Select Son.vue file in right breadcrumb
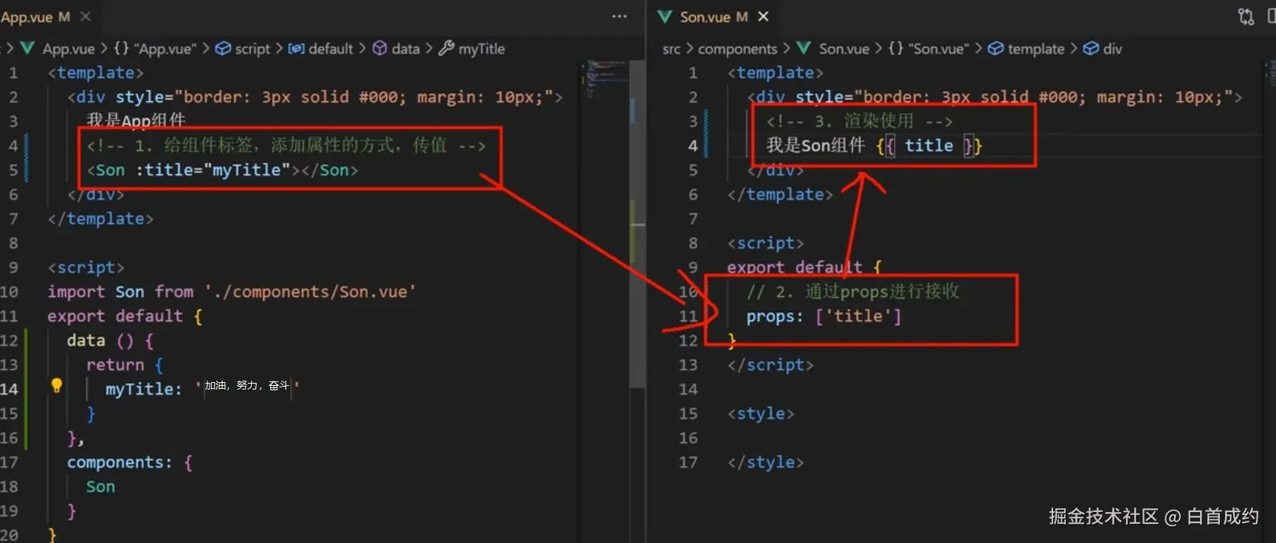The image size is (1276, 543). click(844, 49)
